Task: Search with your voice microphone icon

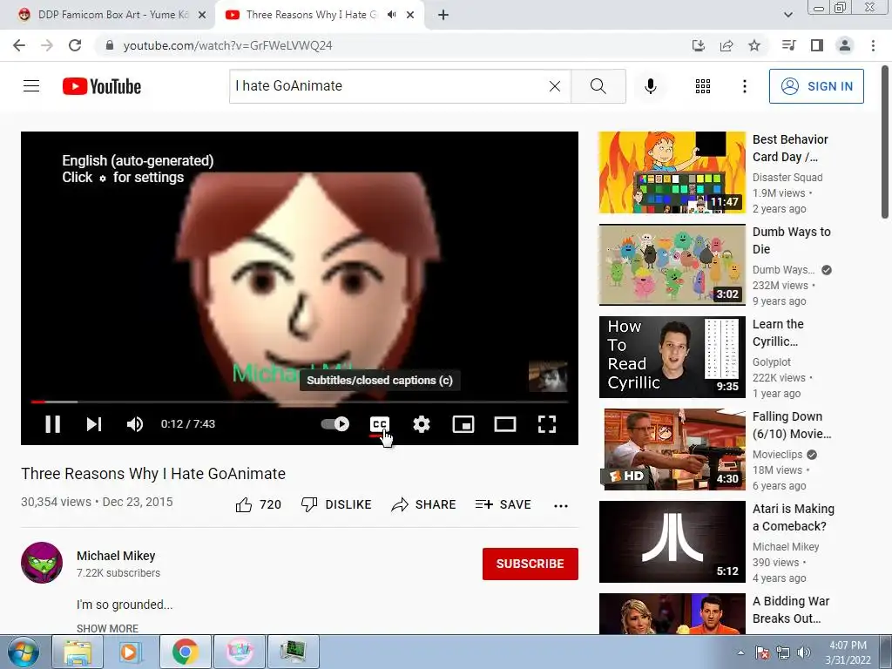Action: pyautogui.click(x=651, y=86)
